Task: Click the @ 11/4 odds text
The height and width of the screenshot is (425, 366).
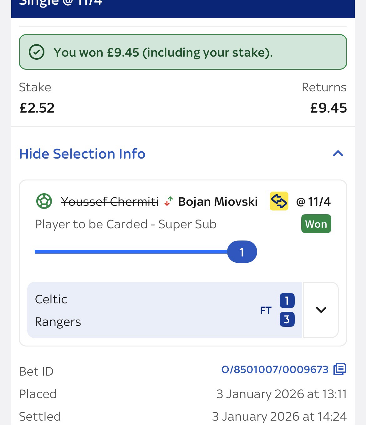Action: pos(313,202)
